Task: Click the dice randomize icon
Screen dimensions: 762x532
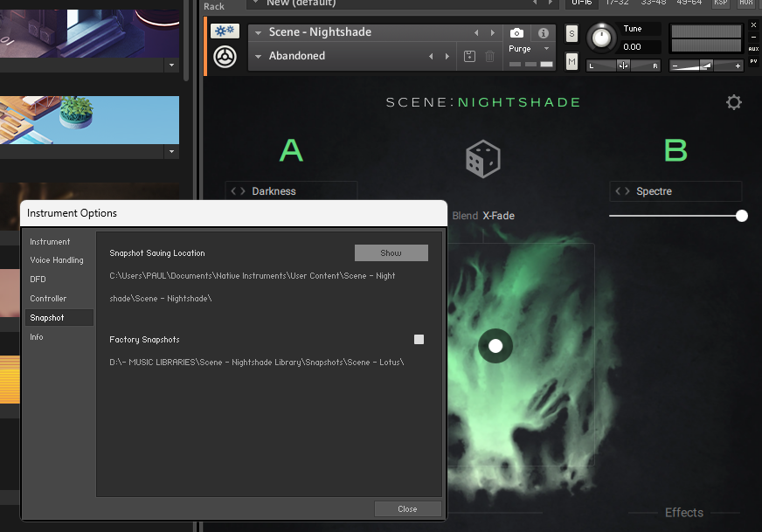Action: [483, 159]
